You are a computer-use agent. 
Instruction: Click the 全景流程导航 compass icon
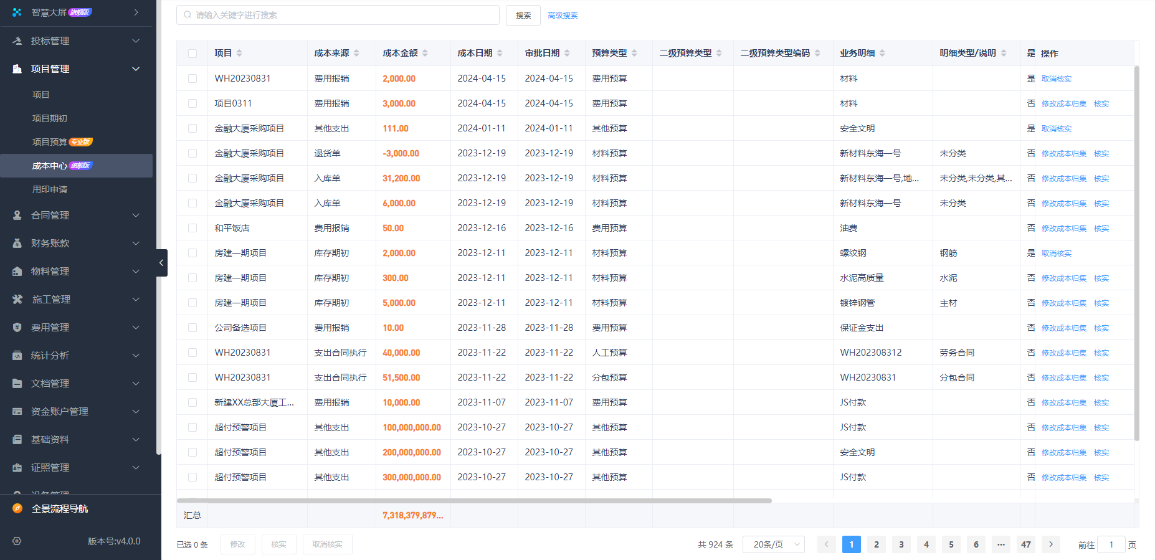click(x=17, y=509)
